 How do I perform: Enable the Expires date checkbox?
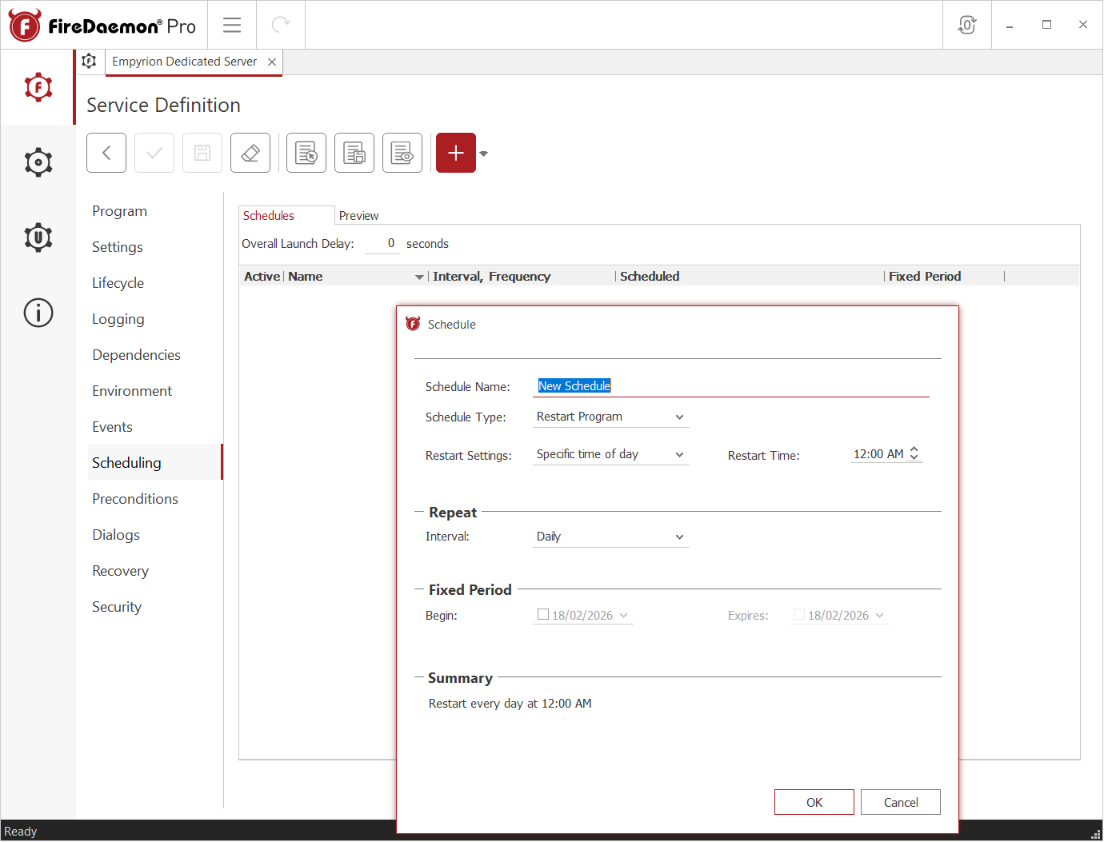click(798, 615)
